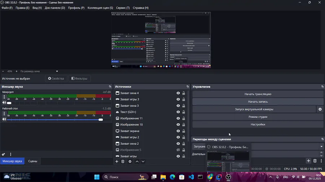Mute the Микр/доп audio channel
325x182 pixels.
pyautogui.click(x=4, y=103)
